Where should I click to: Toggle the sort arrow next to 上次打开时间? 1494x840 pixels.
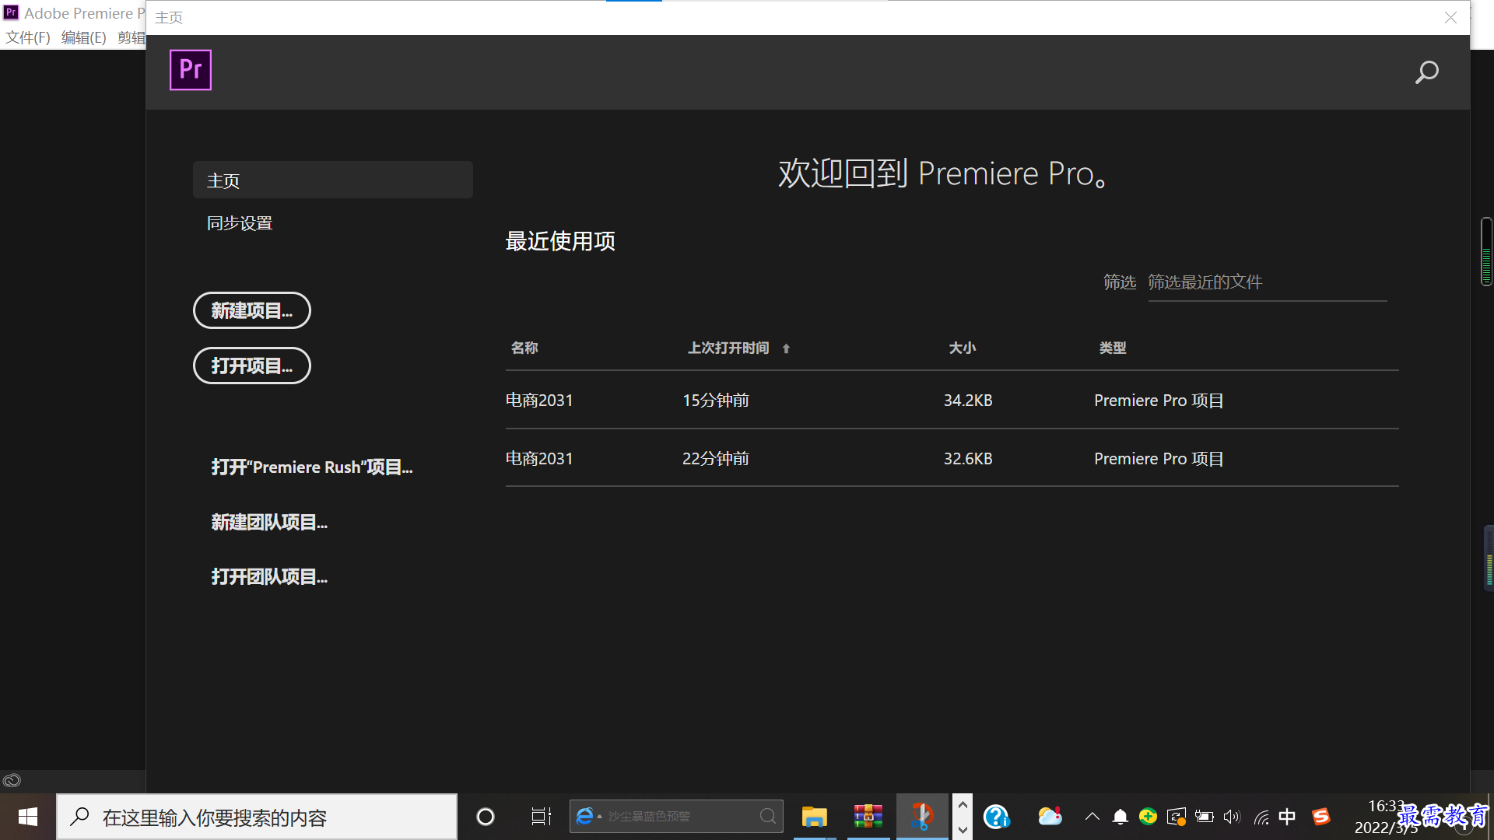[786, 348]
